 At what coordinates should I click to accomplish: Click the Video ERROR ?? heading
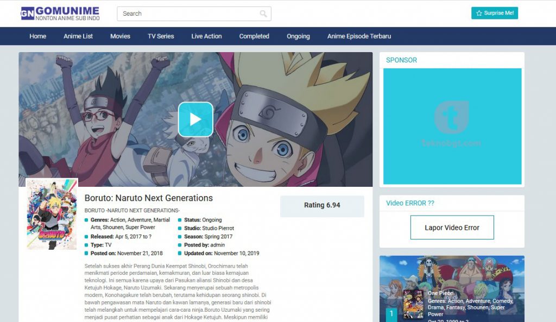(x=410, y=203)
